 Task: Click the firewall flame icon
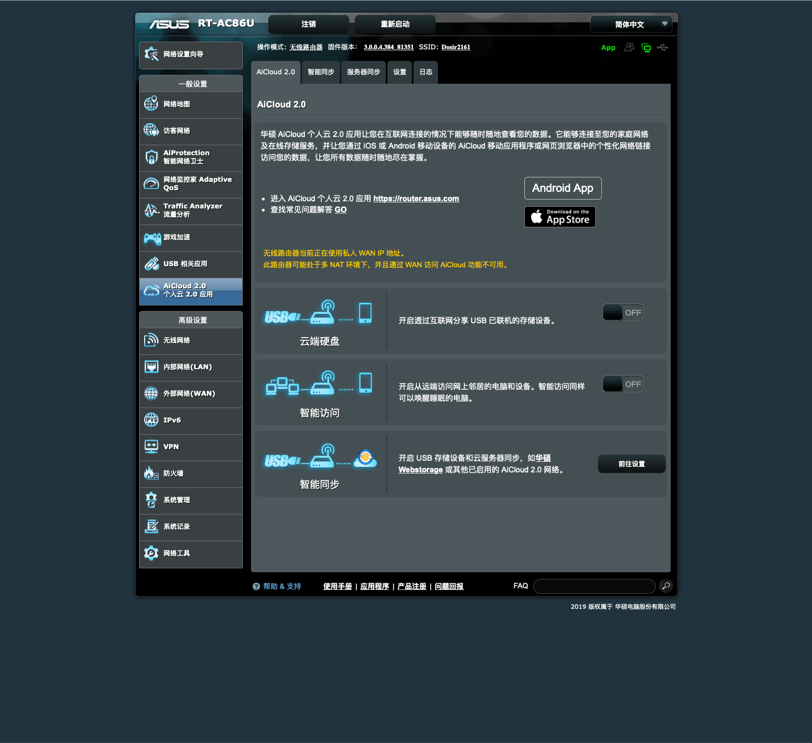tap(151, 473)
